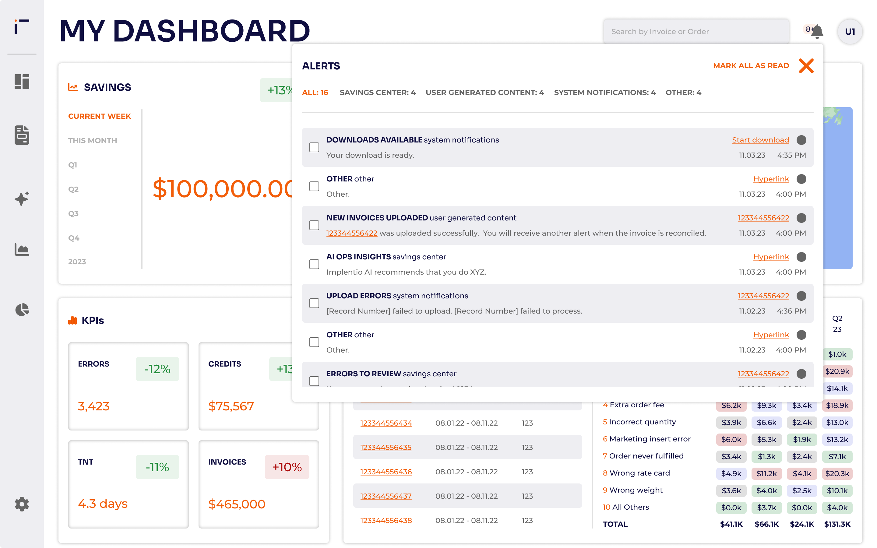Open the pie chart reports sidebar icon
877x548 pixels.
pyautogui.click(x=22, y=310)
